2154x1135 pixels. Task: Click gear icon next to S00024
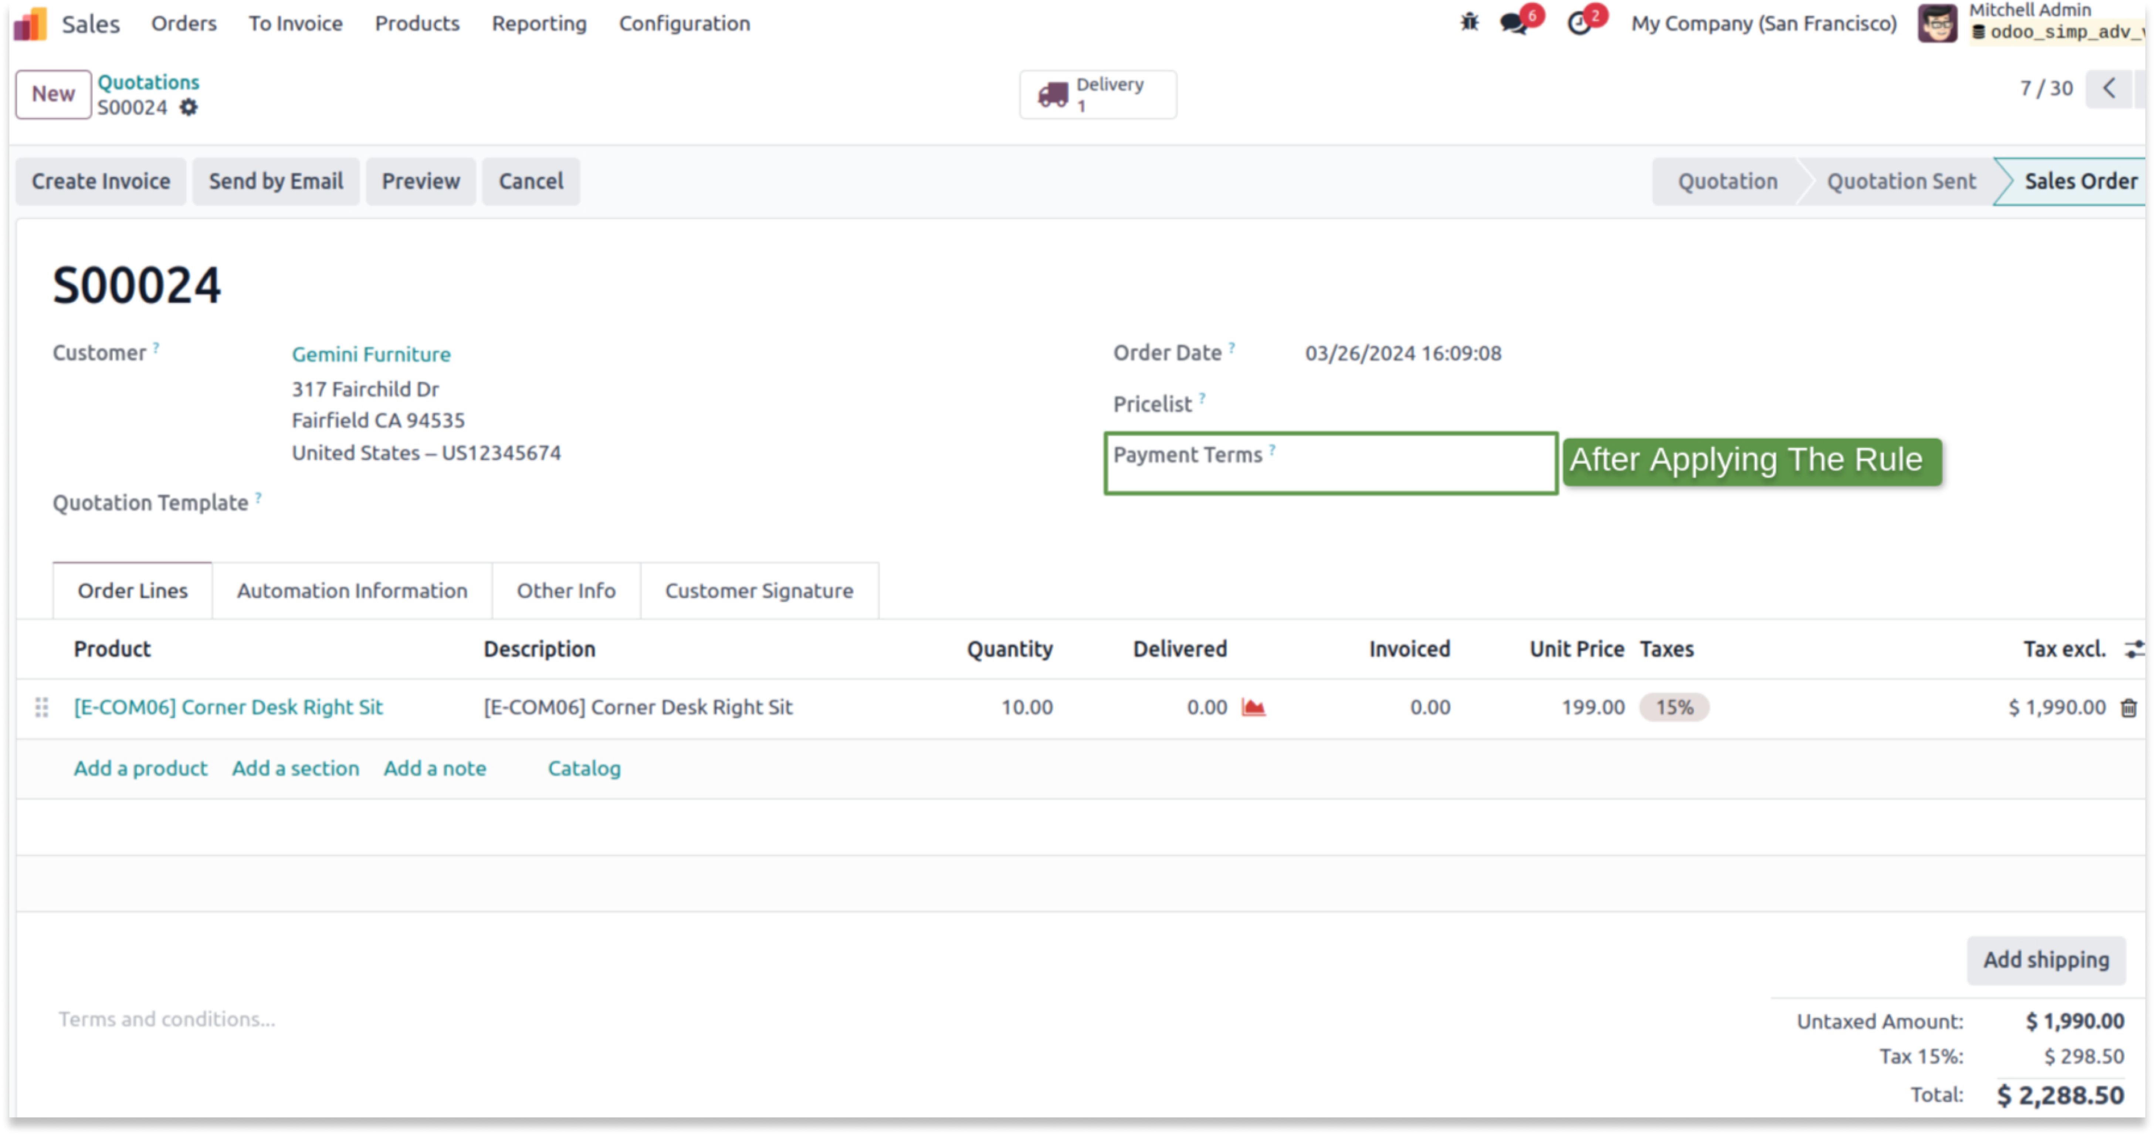tap(189, 108)
